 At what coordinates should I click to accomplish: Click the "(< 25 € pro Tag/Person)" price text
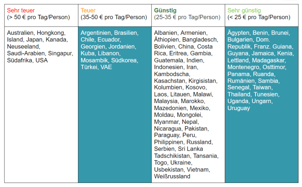tap(259, 17)
